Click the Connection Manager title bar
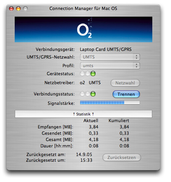The image size is (171, 182). coord(83,8)
